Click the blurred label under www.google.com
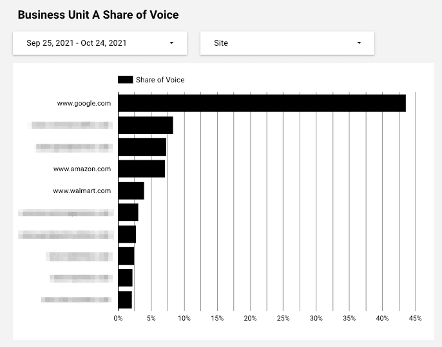This screenshot has width=442, height=347. pyautogui.click(x=72, y=125)
